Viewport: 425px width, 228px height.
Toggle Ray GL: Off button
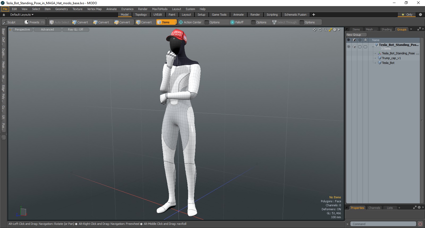(76, 30)
